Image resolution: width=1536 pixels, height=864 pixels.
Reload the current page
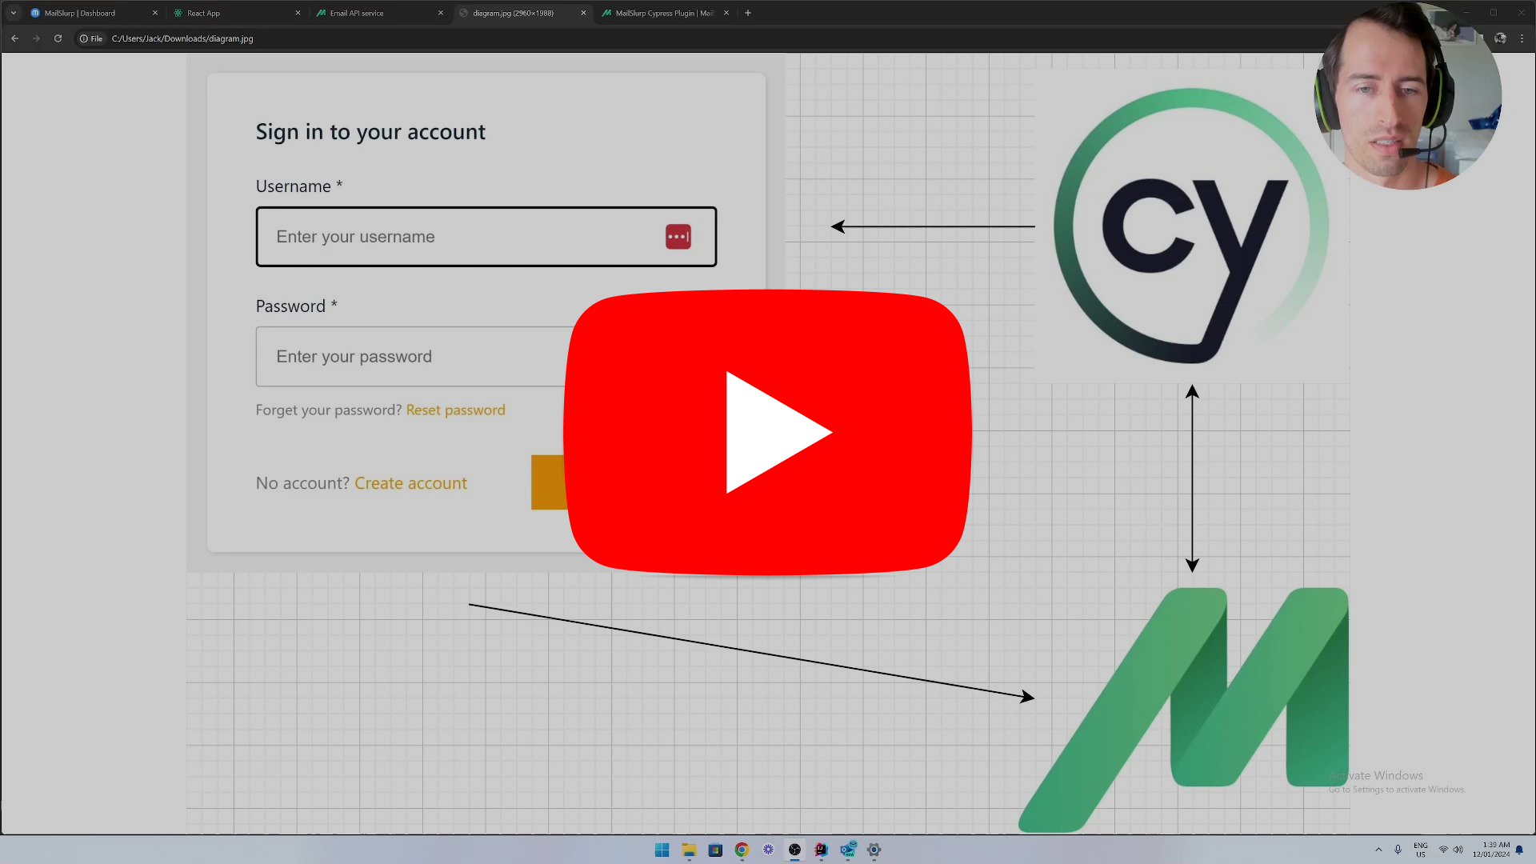pos(58,38)
